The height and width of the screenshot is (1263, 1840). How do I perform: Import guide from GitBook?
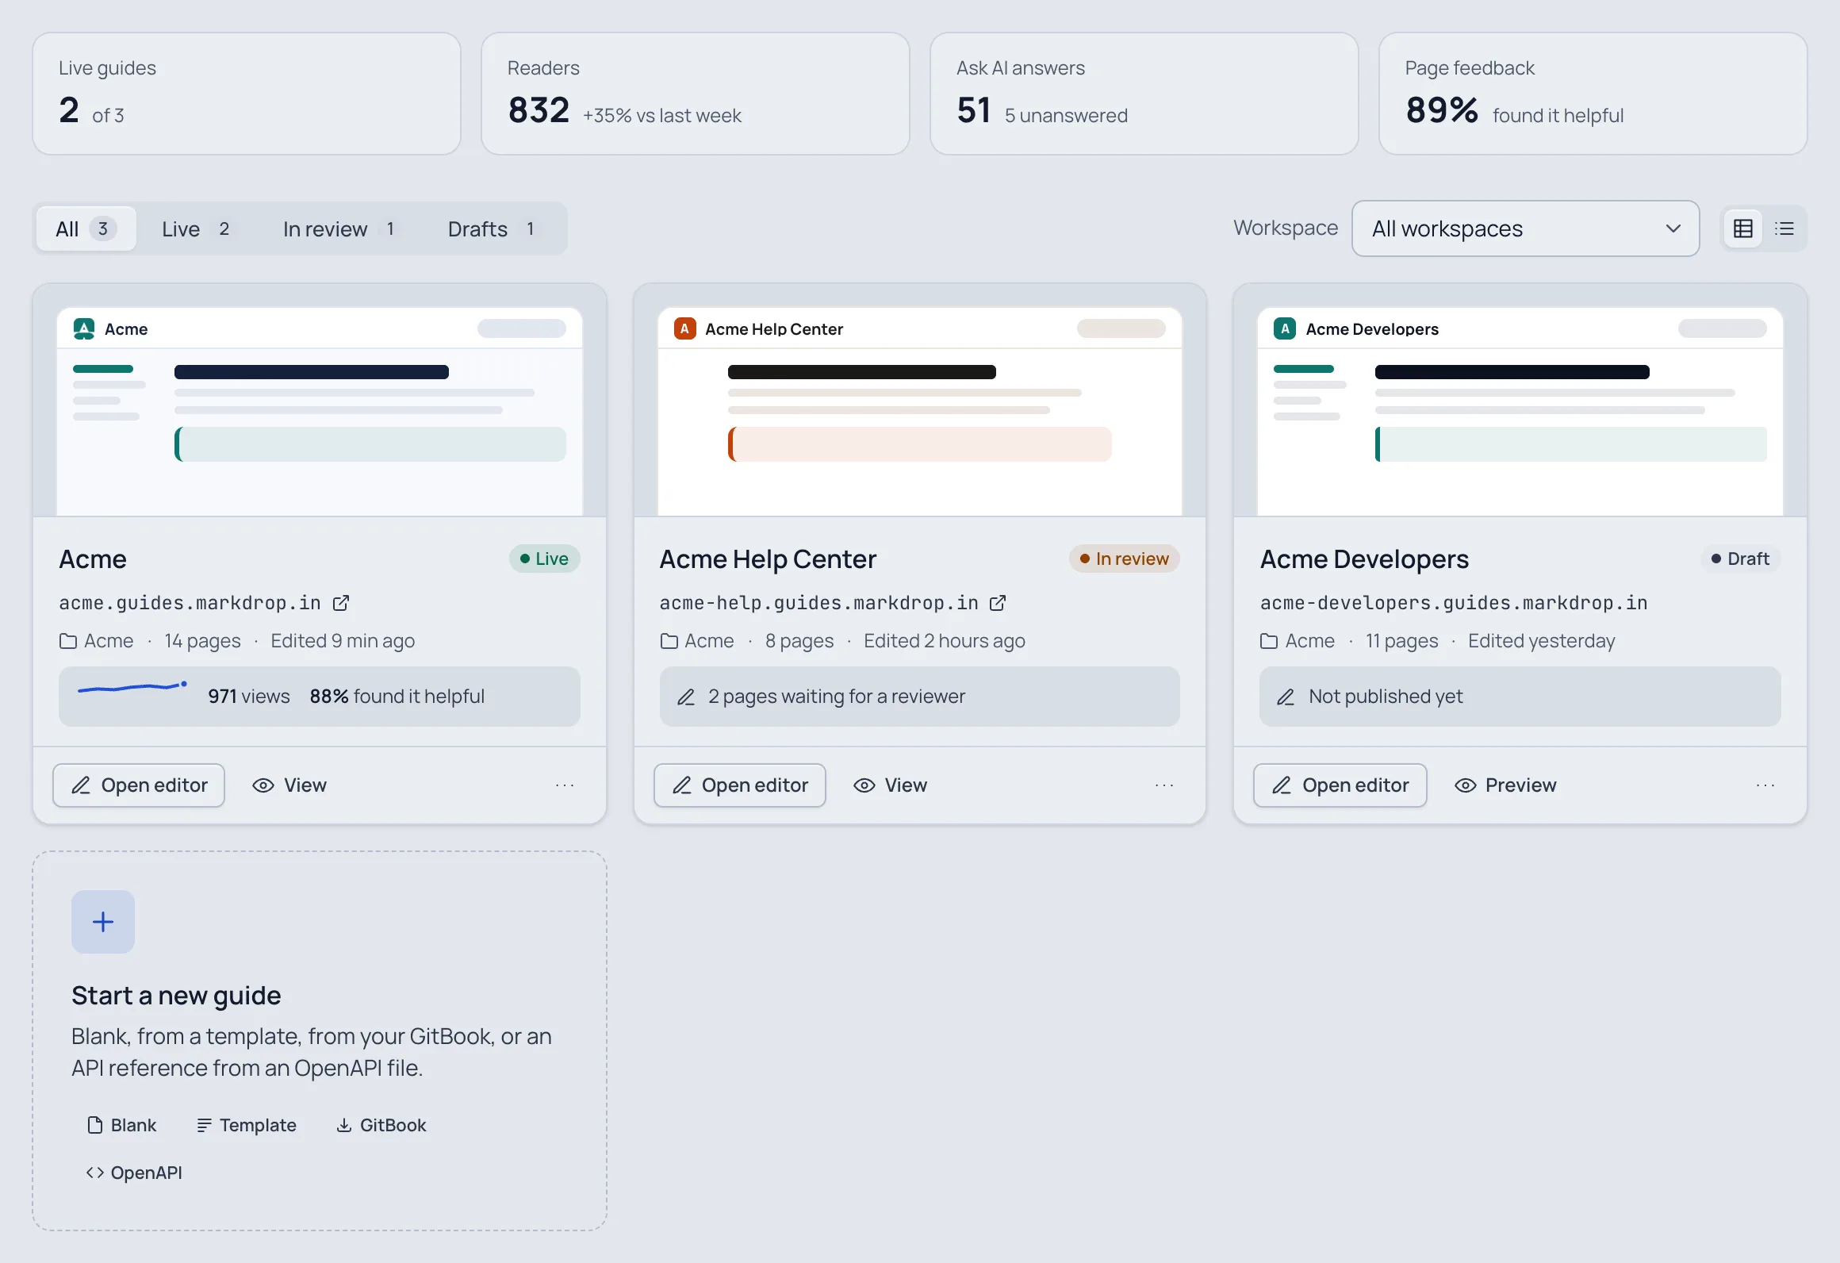coord(381,1125)
